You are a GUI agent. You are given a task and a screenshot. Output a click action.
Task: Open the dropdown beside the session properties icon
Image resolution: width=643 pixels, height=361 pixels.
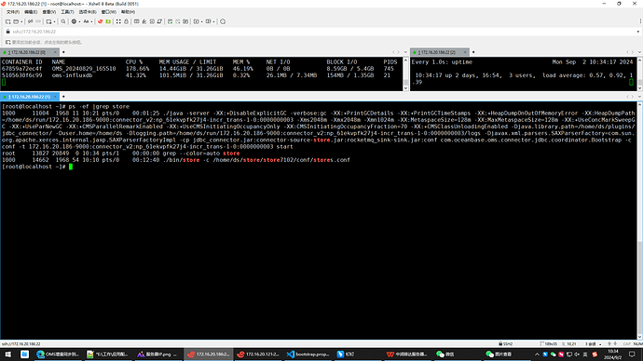click(54, 21)
